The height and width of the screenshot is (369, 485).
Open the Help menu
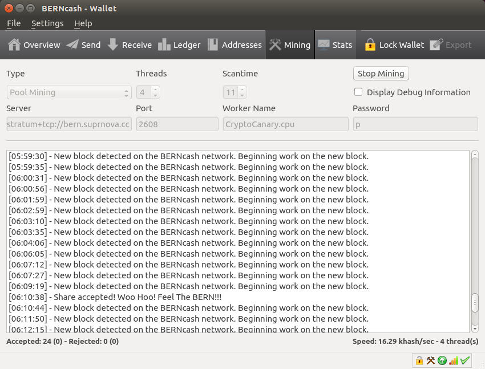coord(83,23)
